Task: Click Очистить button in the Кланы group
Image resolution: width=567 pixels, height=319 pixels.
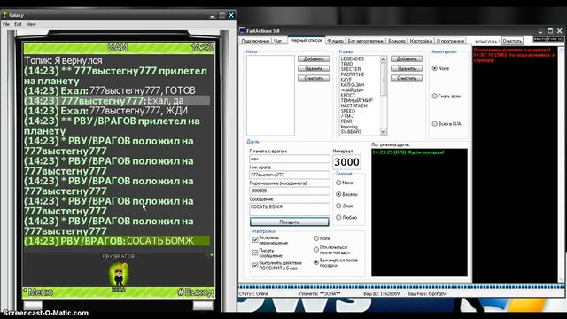Action: coord(407,78)
